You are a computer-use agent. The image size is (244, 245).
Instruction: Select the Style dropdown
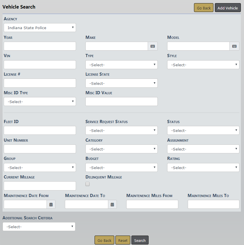point(203,65)
